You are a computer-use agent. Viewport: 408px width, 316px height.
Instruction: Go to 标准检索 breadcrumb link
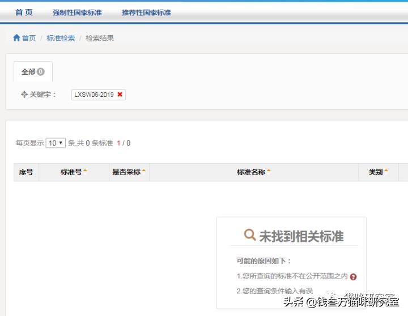click(x=61, y=39)
